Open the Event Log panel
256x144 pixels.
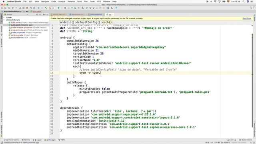point(232,140)
